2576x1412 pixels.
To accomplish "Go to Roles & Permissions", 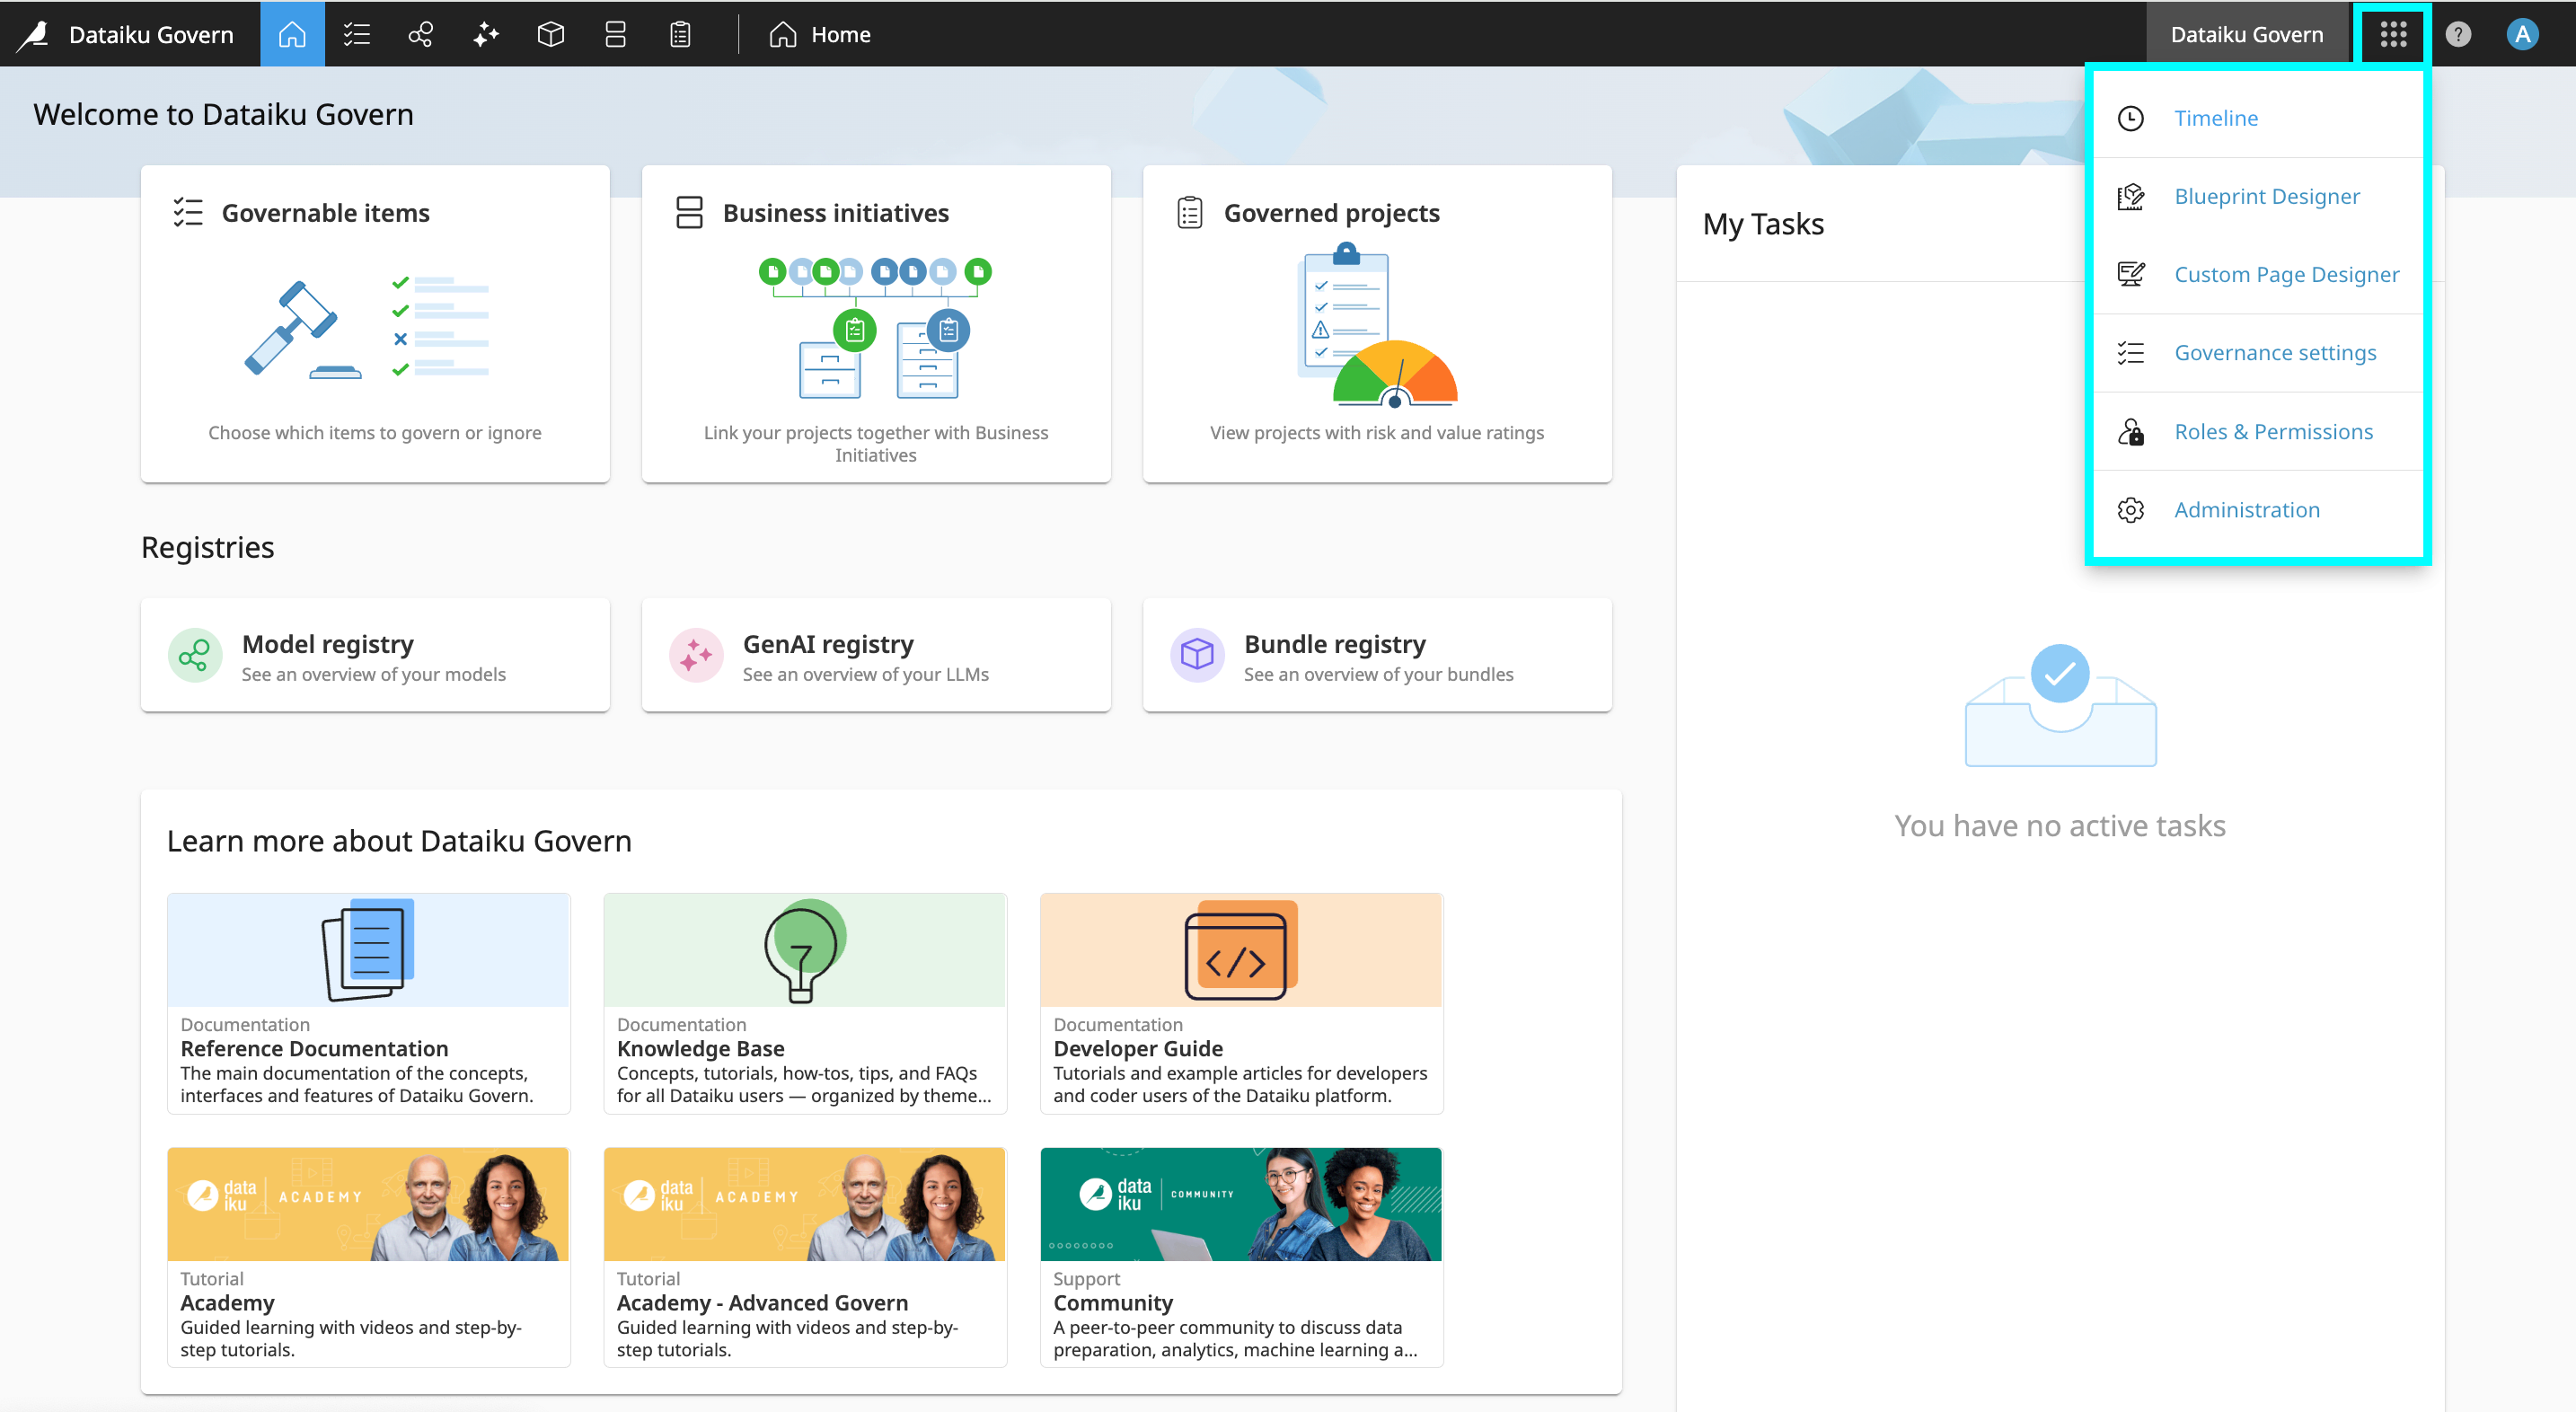I will [2272, 431].
